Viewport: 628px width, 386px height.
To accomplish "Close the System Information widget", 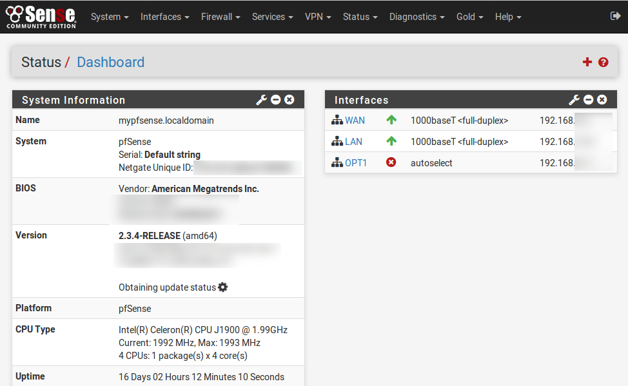I will tap(289, 100).
